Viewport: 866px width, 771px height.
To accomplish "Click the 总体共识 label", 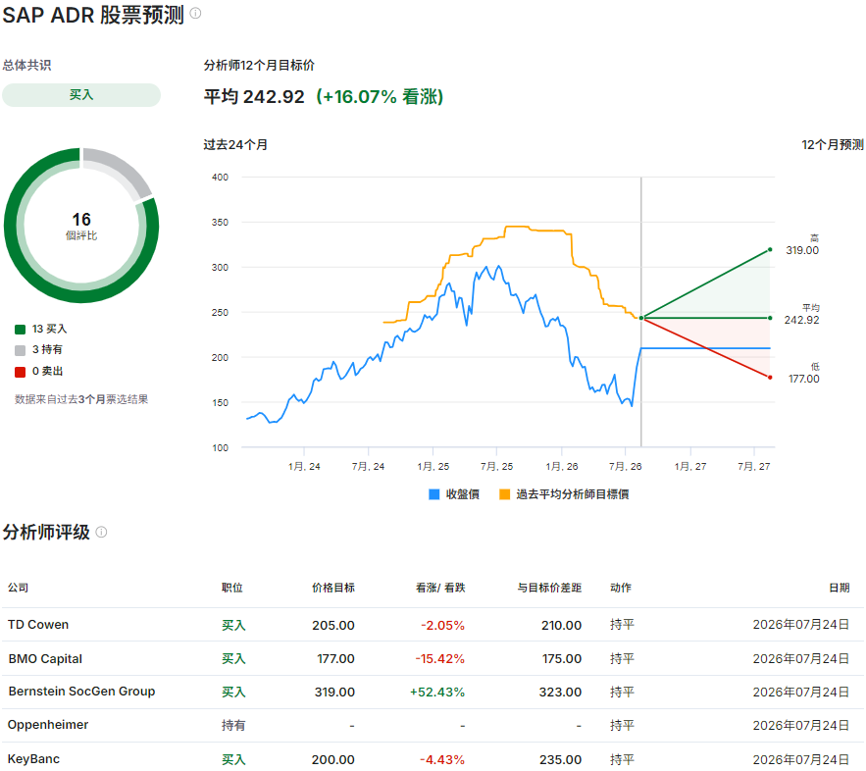I will (26, 65).
